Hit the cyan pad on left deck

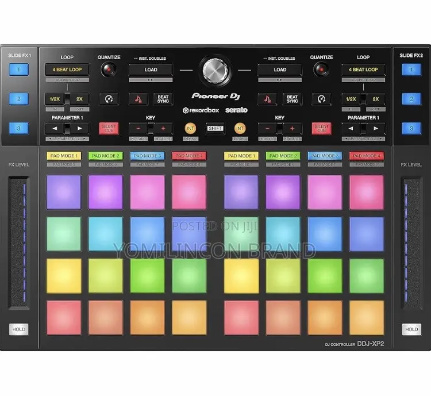point(106,234)
